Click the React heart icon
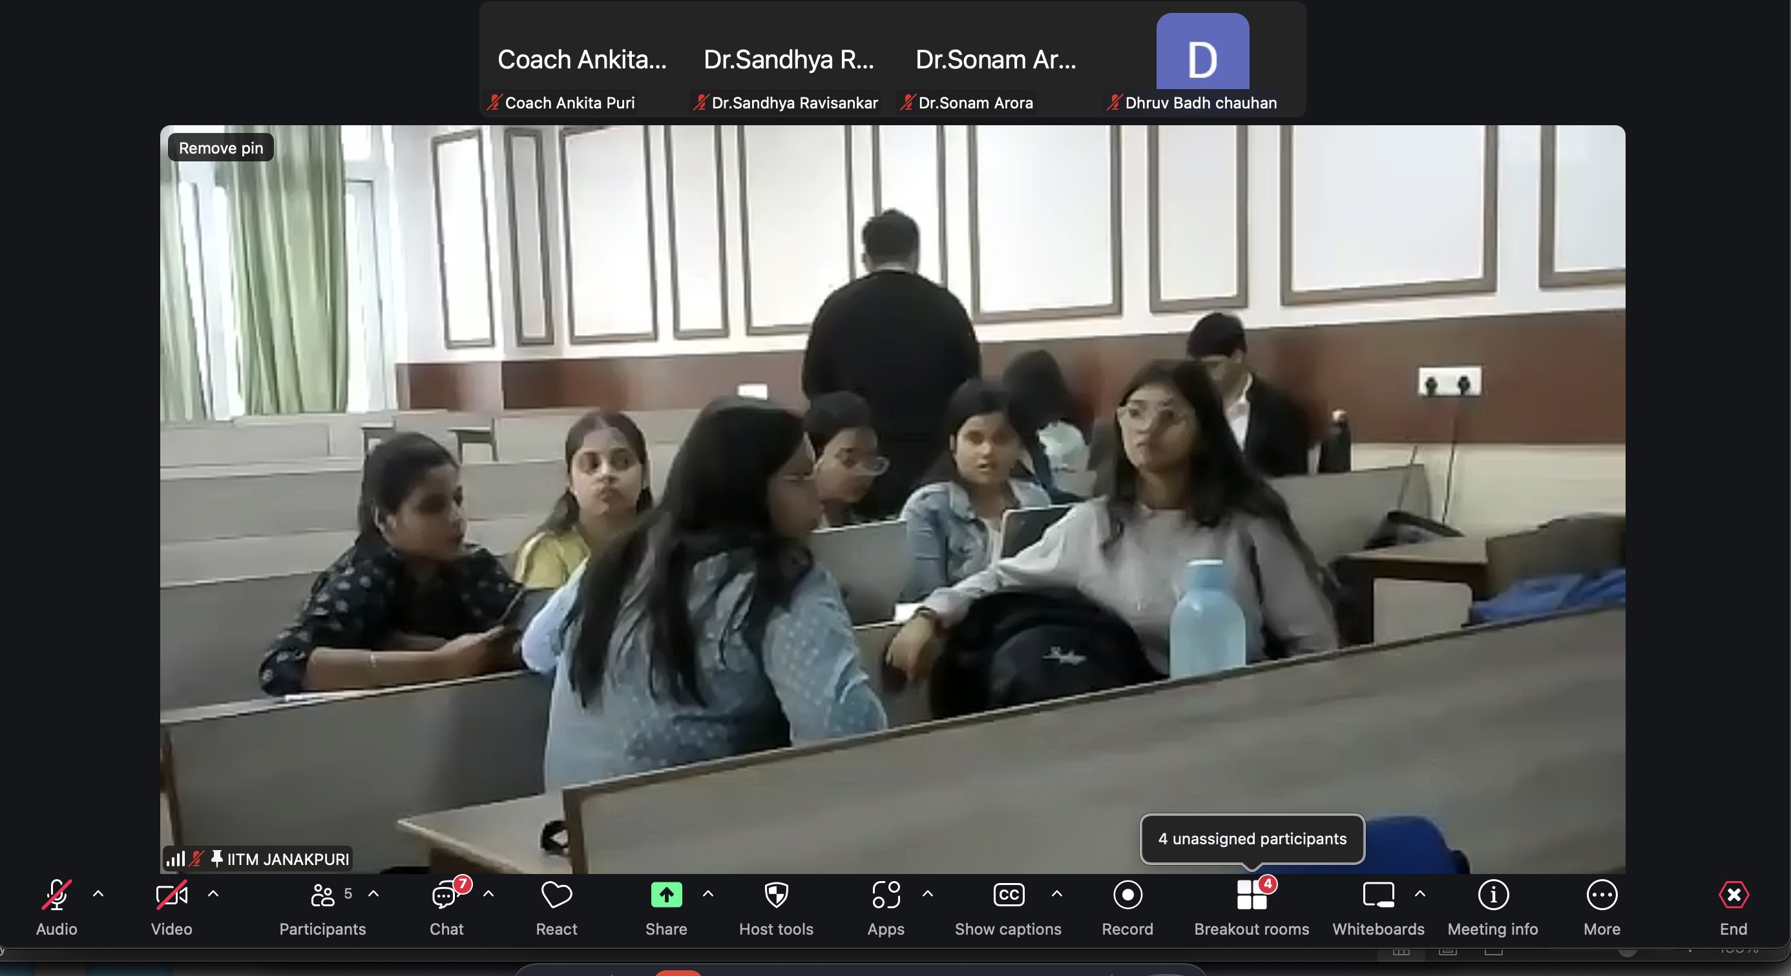The height and width of the screenshot is (976, 1791). pos(556,895)
